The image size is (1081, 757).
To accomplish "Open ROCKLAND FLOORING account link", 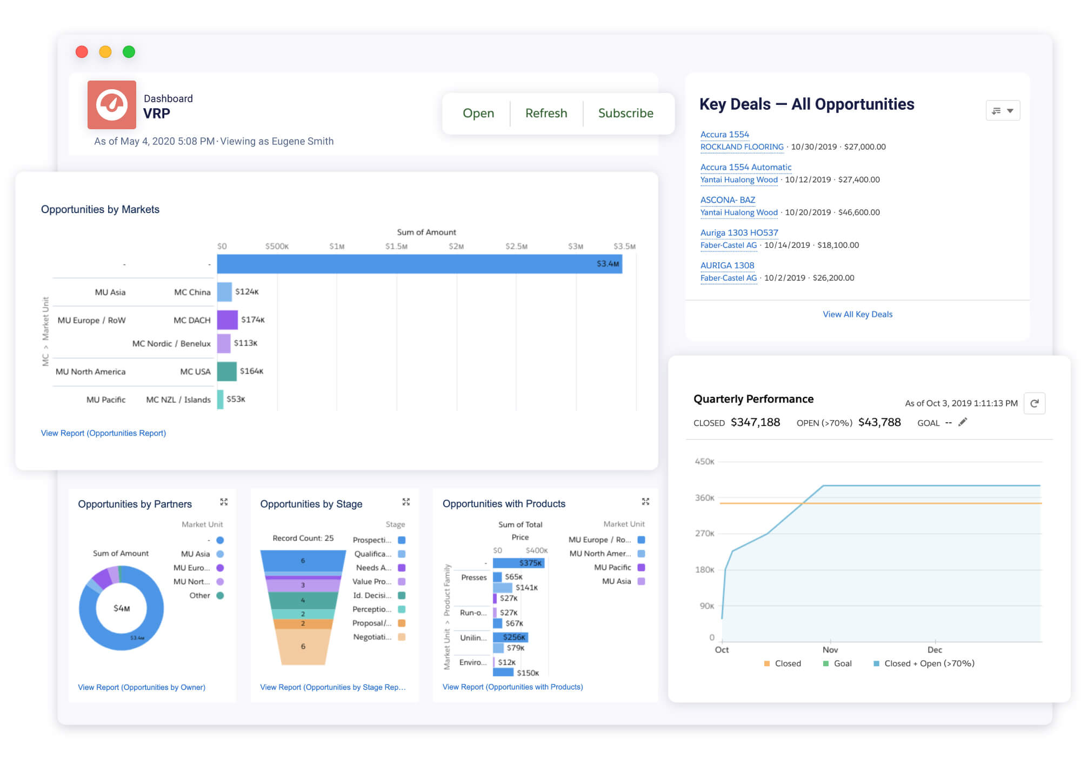I will [742, 147].
